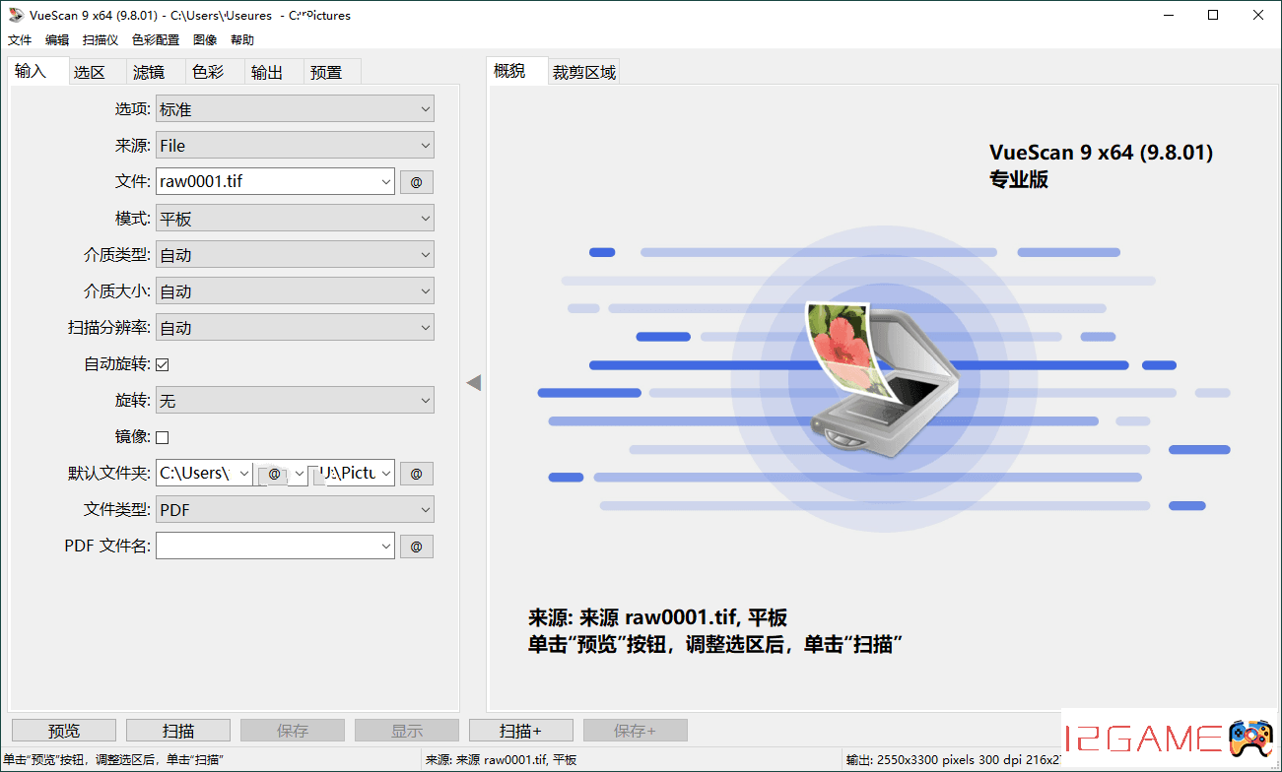Click the 扫描 button
This screenshot has height=772, width=1282.
(178, 731)
